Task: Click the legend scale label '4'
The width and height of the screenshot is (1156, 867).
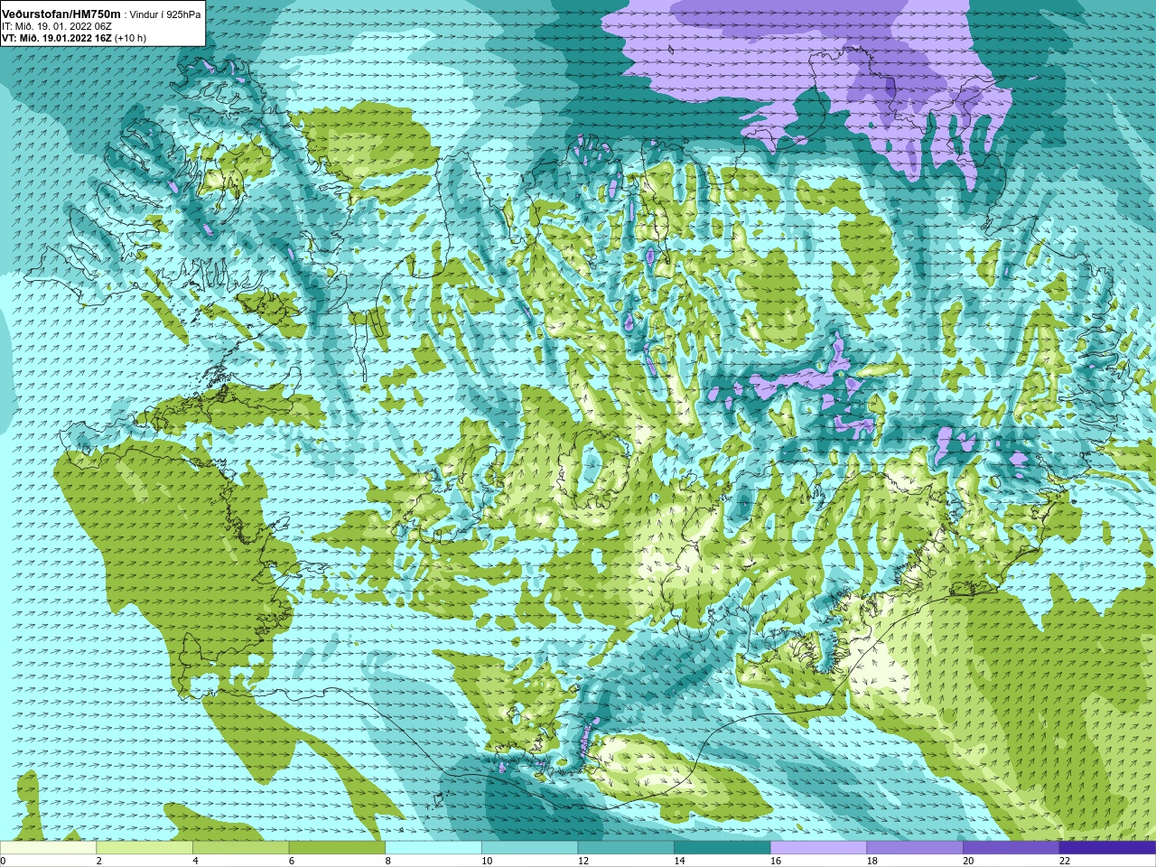Action: coord(195,861)
